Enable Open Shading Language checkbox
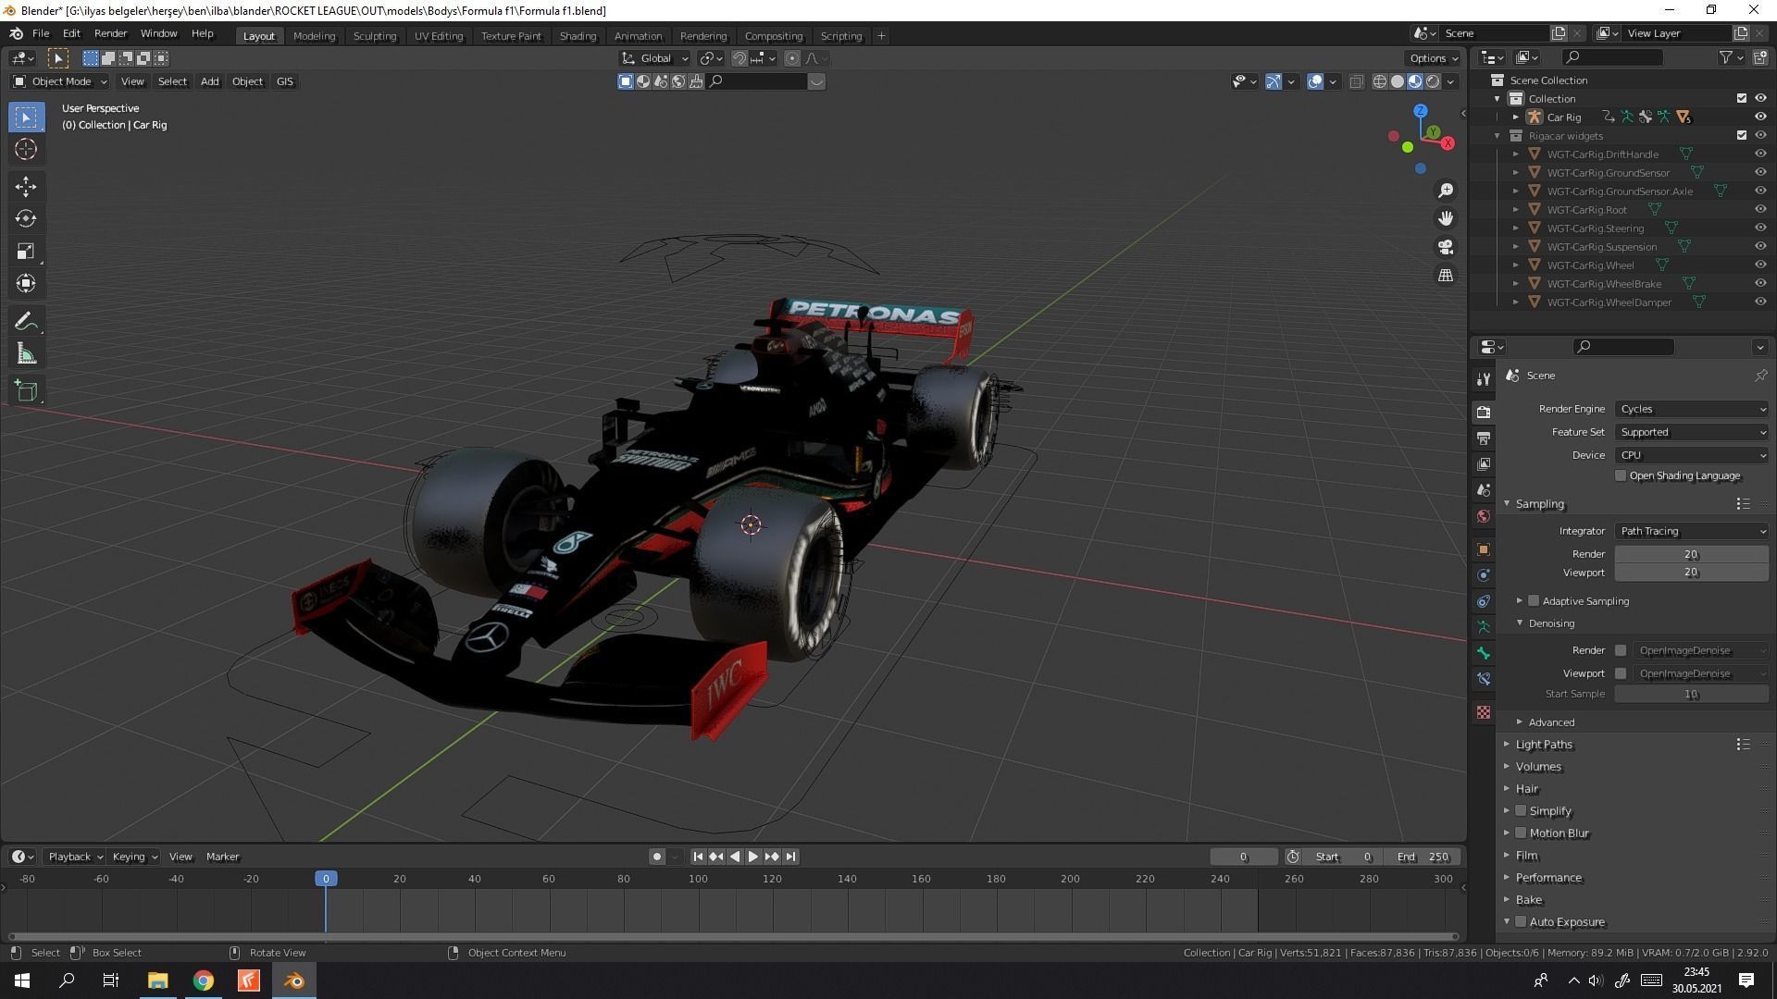 click(x=1621, y=475)
